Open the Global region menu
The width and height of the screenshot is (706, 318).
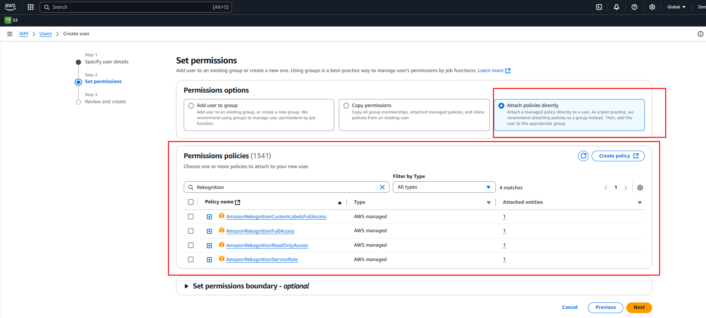coord(676,7)
